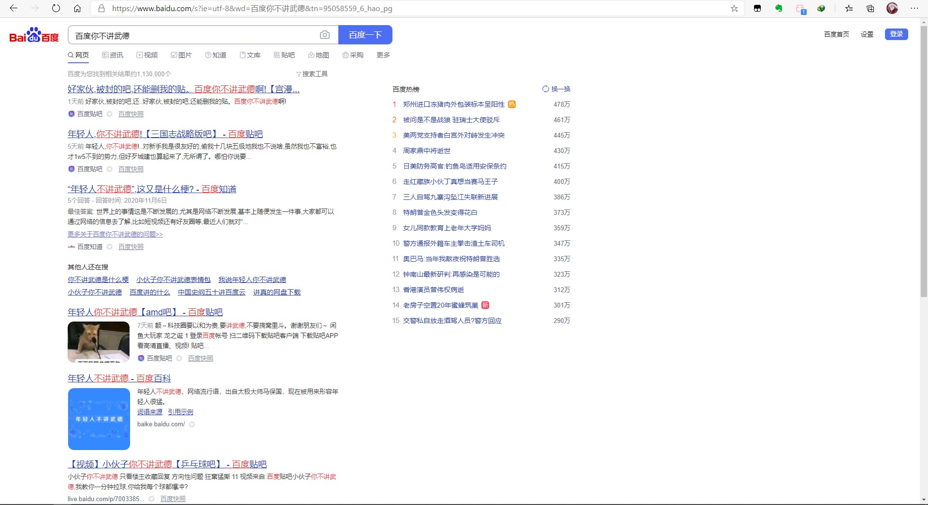
Task: Click the circle icon next to baike.baidu.com/
Action: (192, 424)
